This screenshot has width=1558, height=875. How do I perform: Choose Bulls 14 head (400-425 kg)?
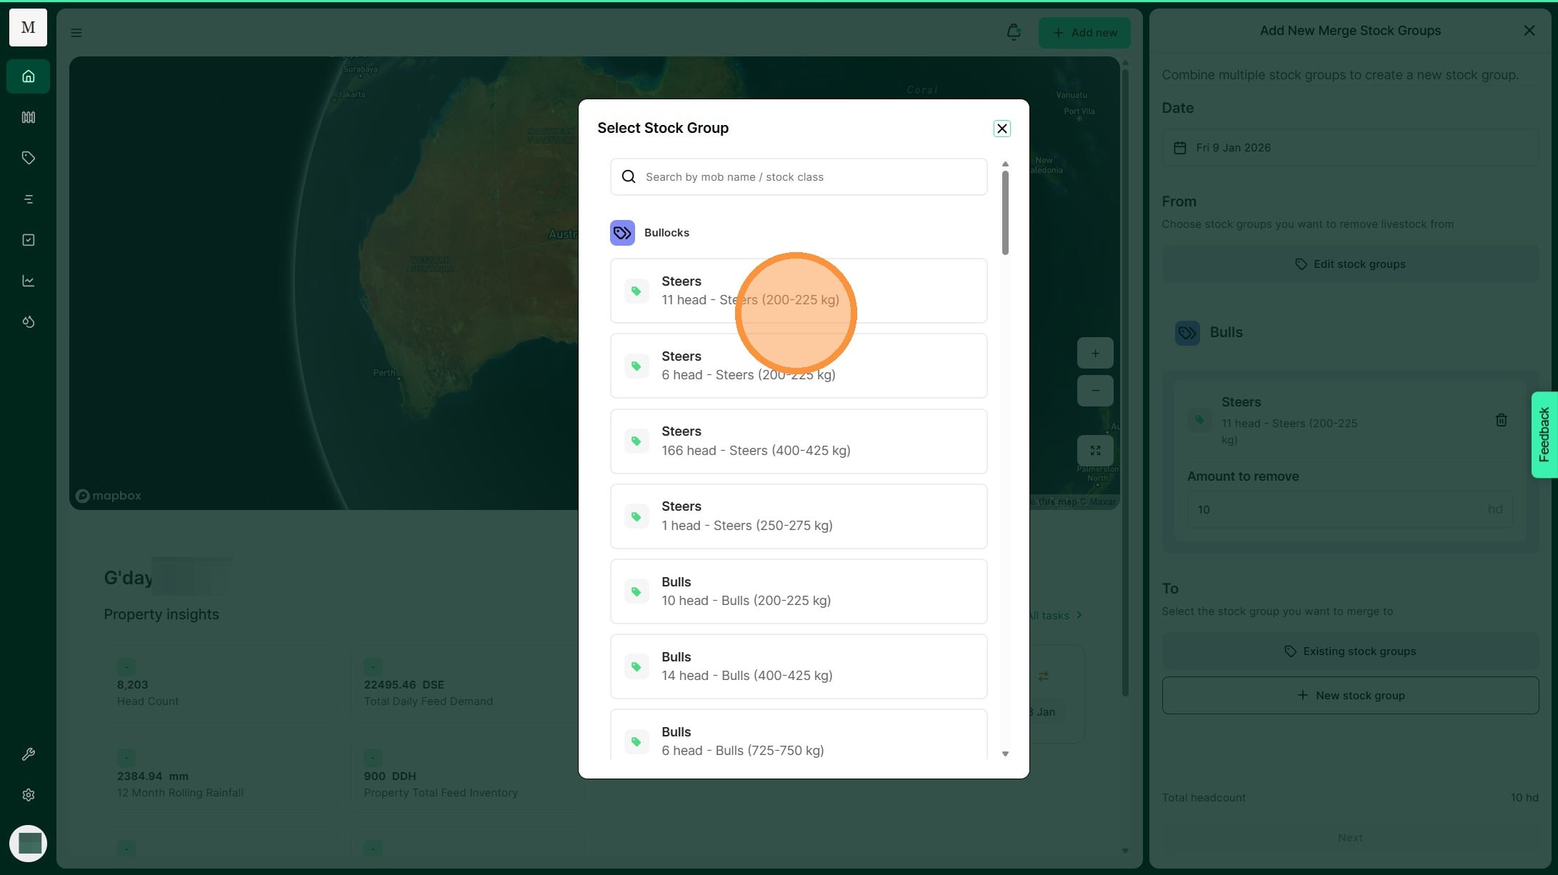tap(798, 666)
